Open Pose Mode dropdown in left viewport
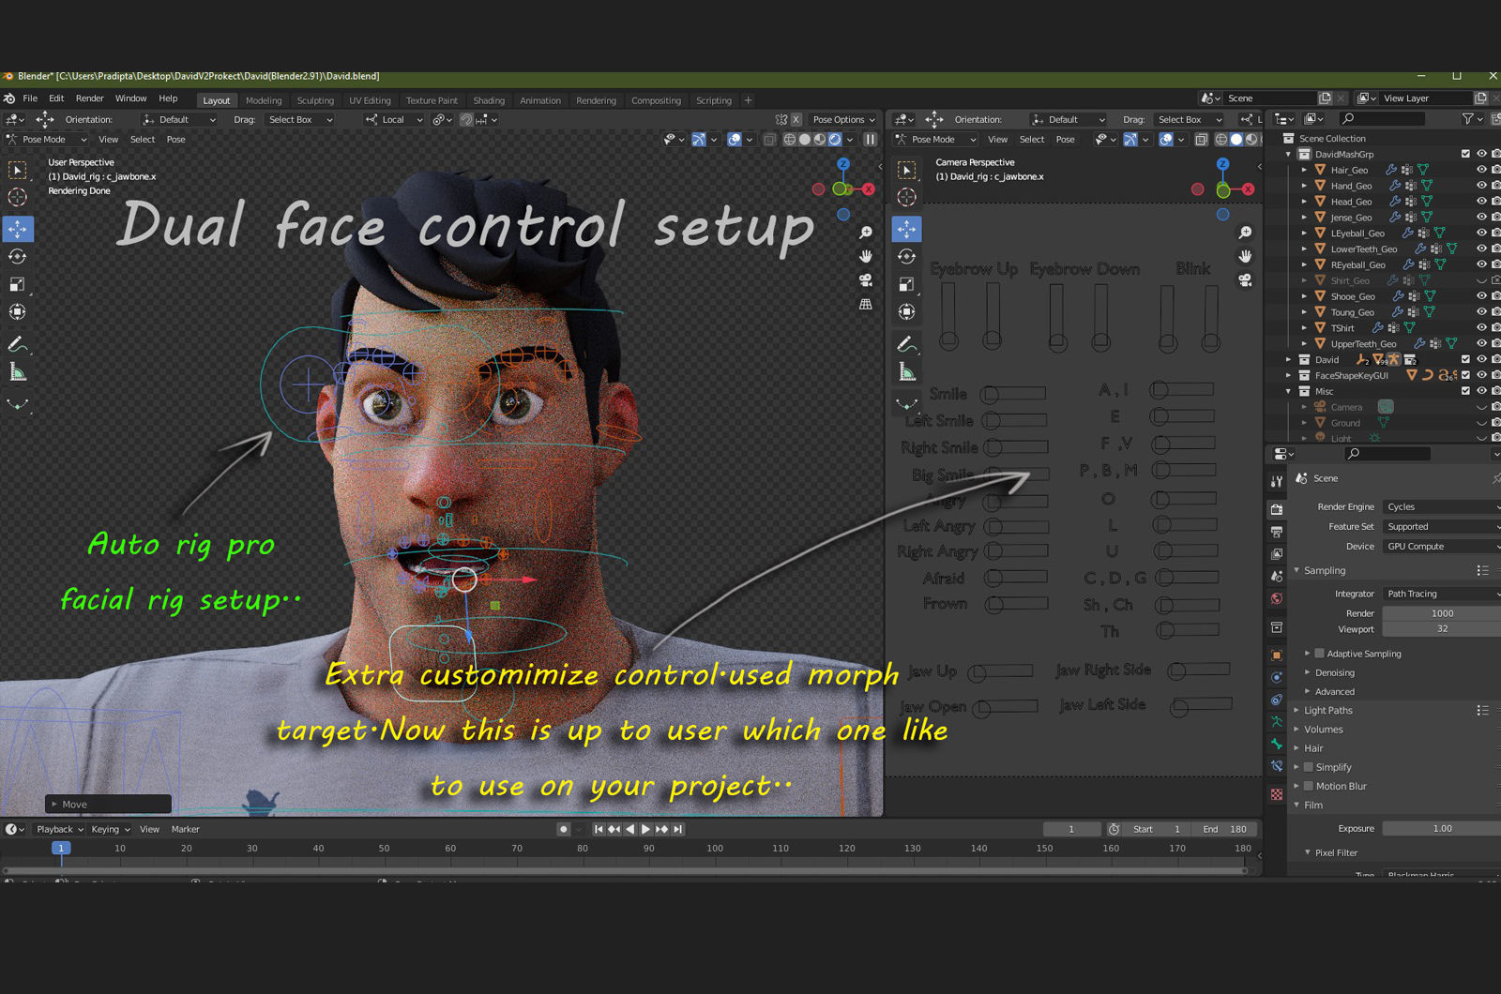Image resolution: width=1501 pixels, height=994 pixels. coord(46,139)
